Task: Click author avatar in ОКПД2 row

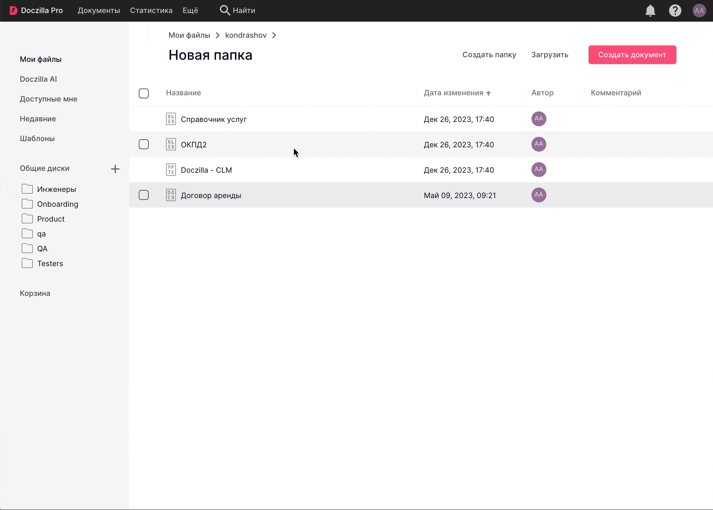Action: coord(539,144)
